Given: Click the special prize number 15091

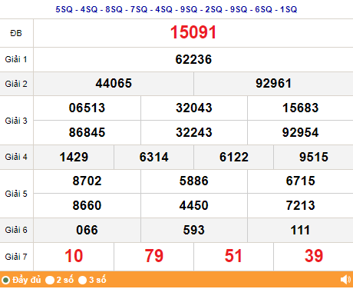Looking at the screenshot, I should [x=193, y=32].
